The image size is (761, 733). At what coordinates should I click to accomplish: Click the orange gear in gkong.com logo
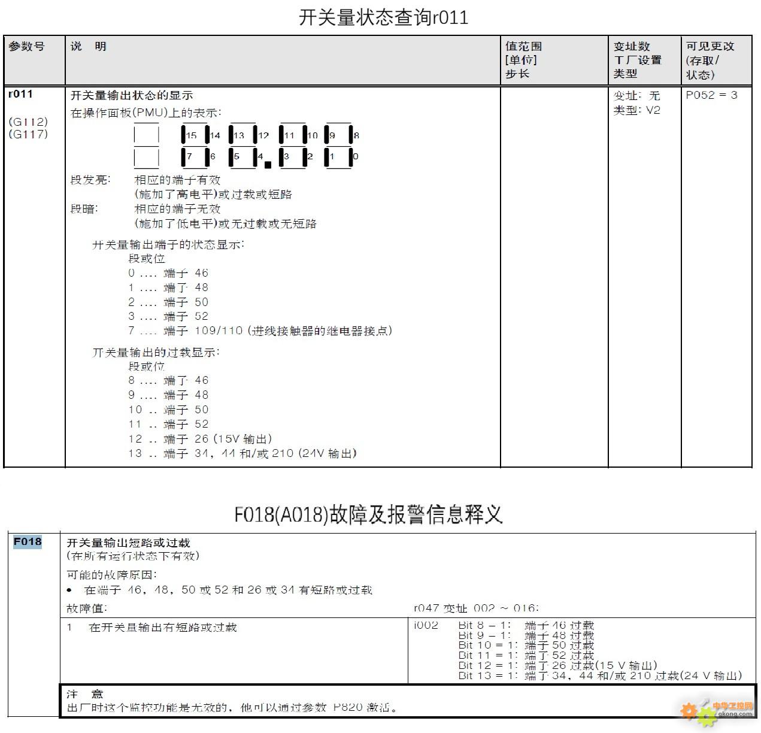point(689,711)
